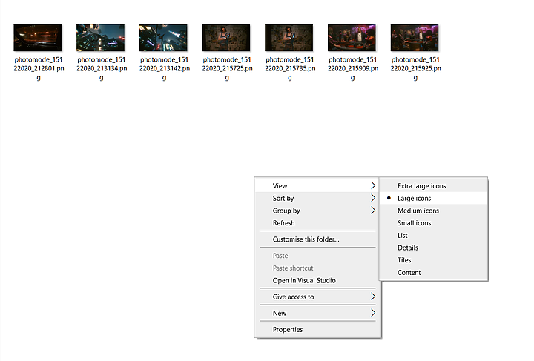This screenshot has width=534, height=361.
Task: Choose Open in Visual Studio
Action: (317, 280)
